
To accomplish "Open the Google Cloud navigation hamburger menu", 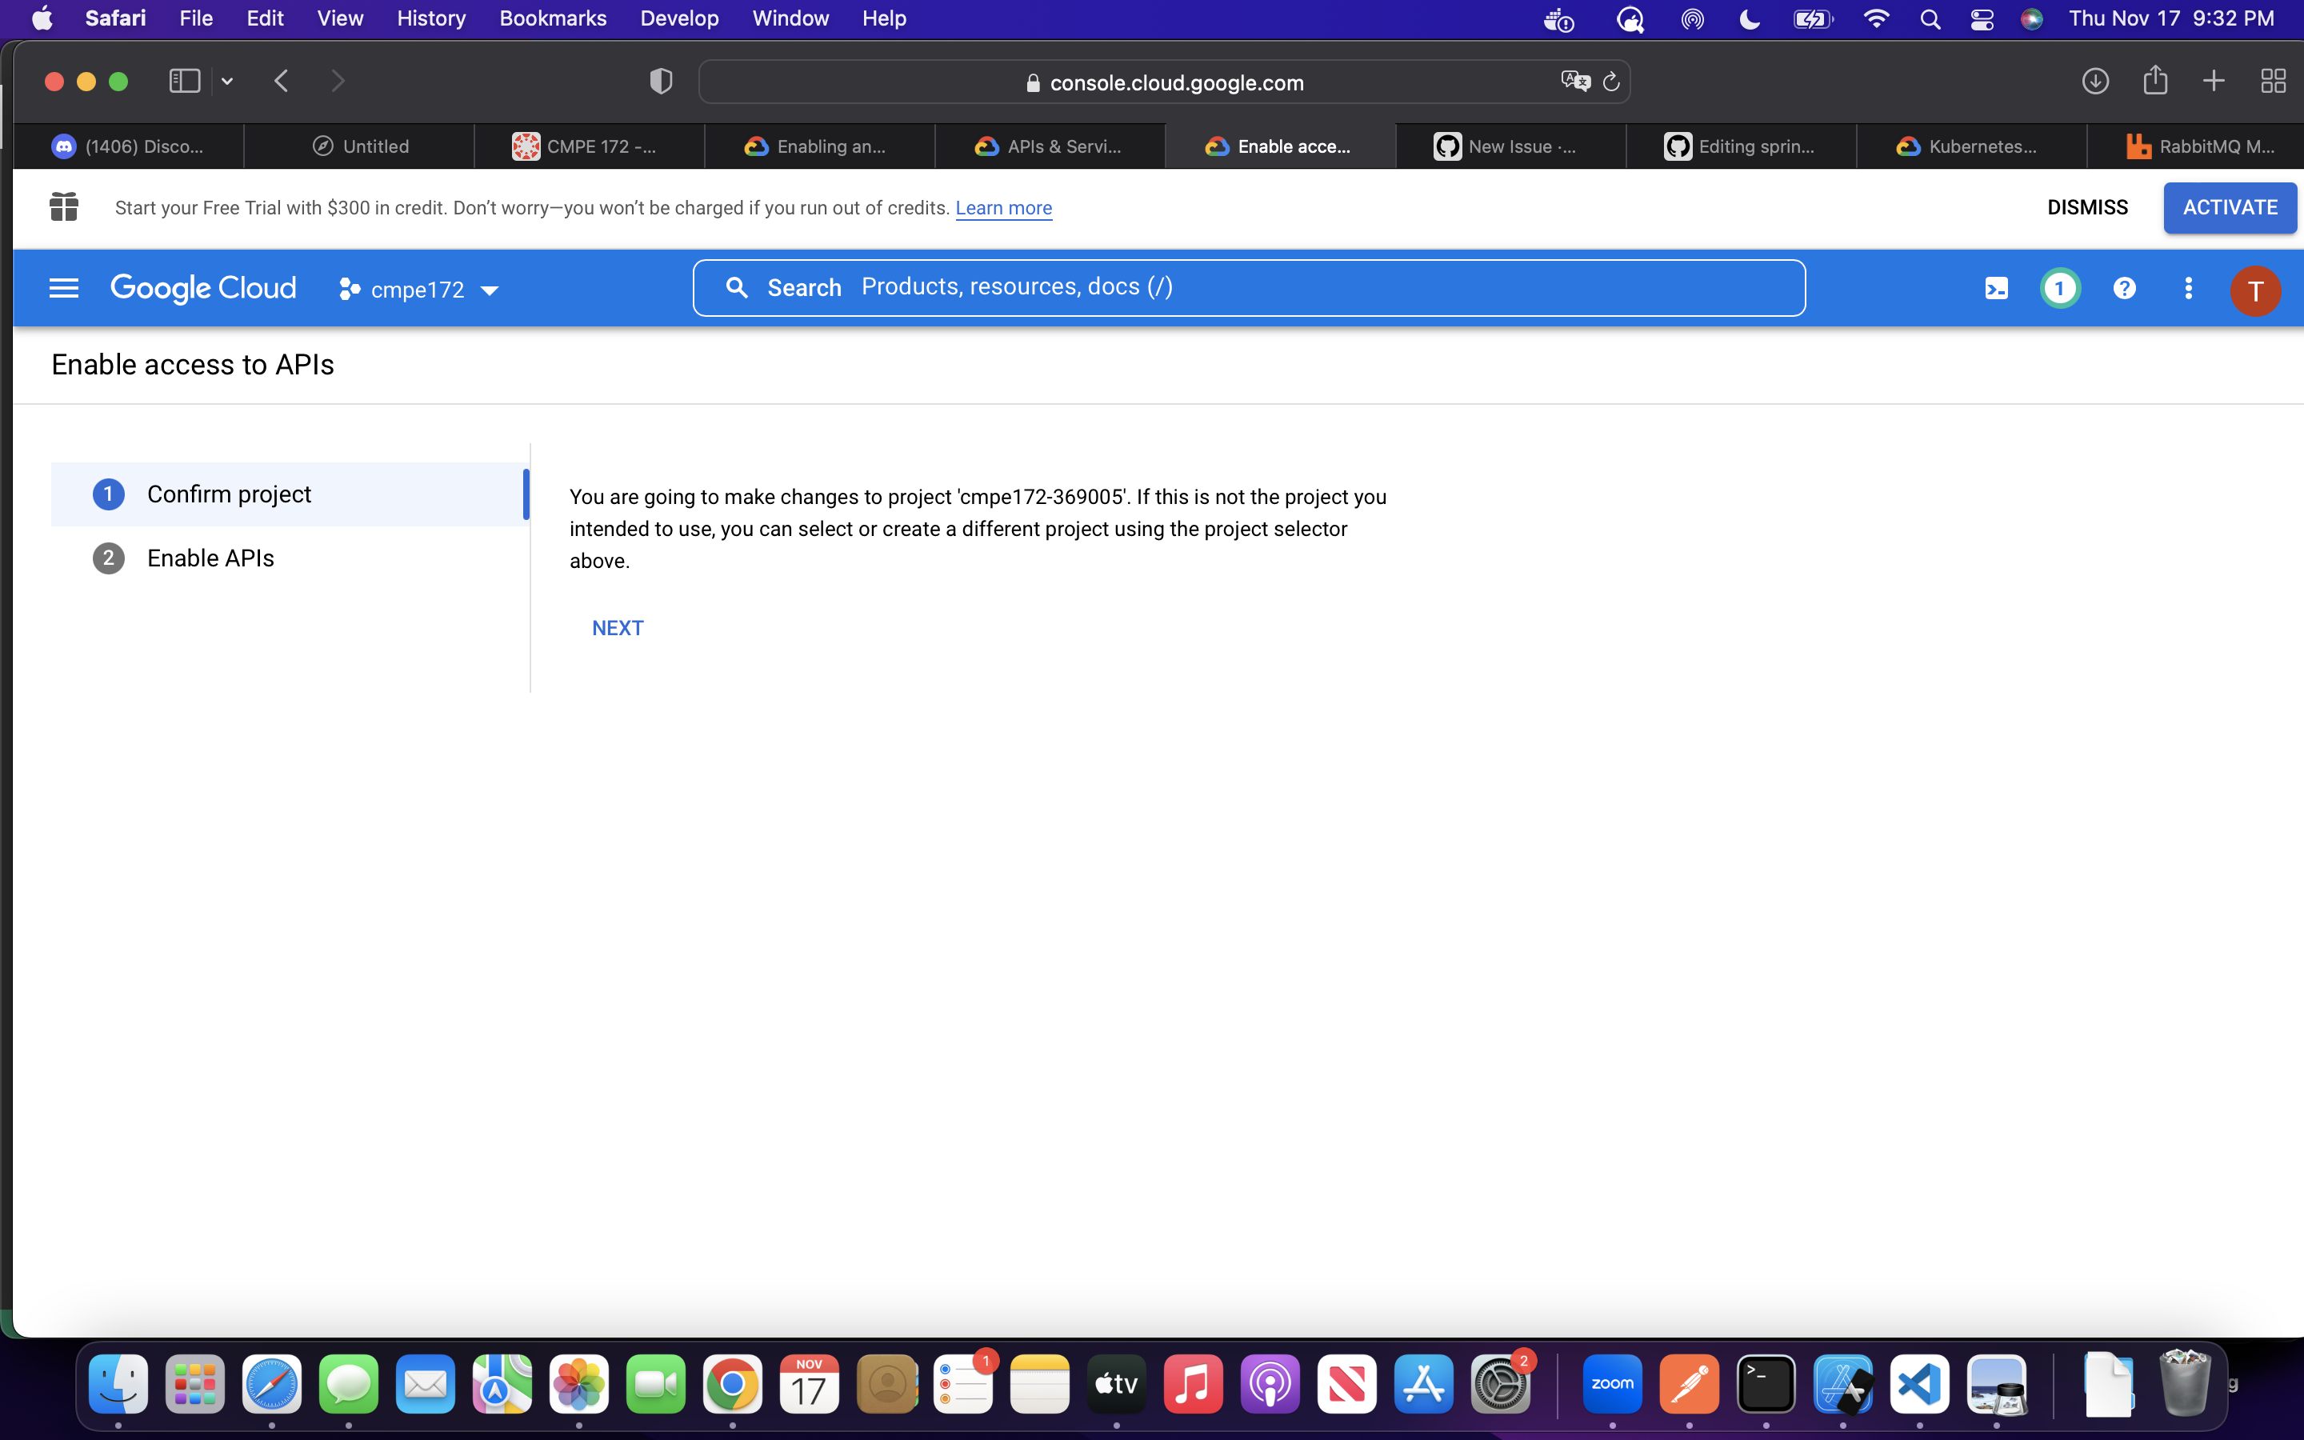I will 64,288.
